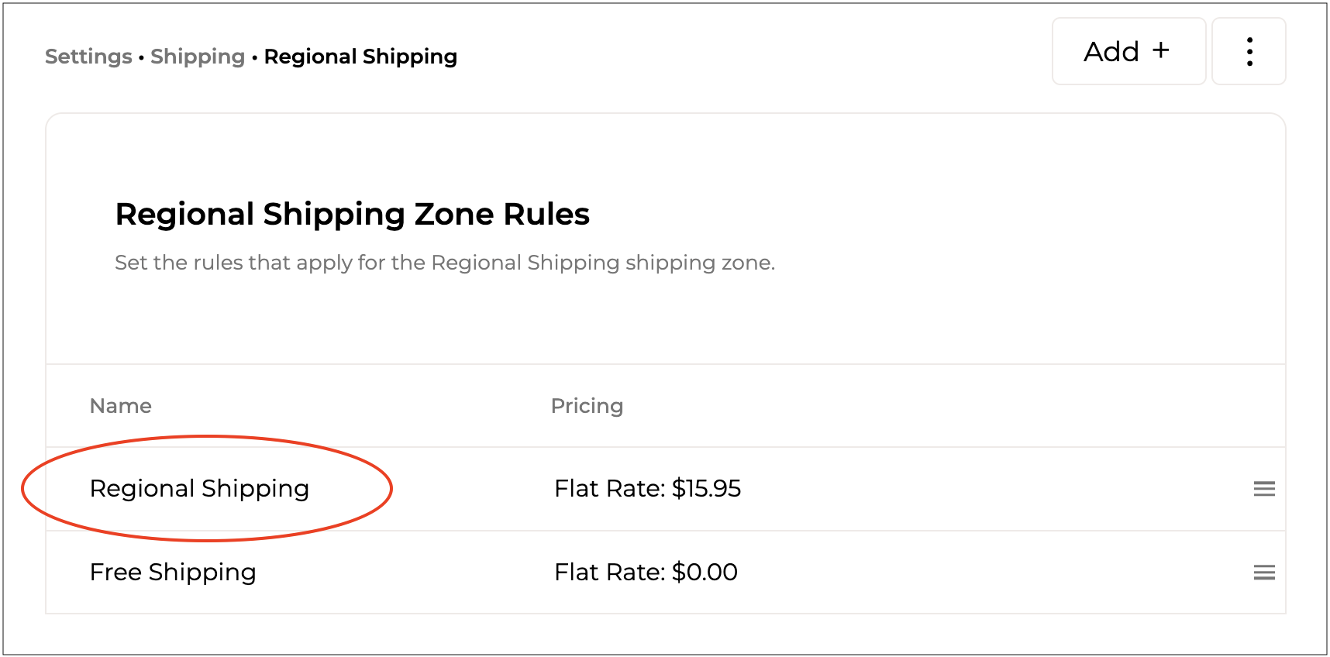Open the three-dot more options menu
Image resolution: width=1330 pixels, height=657 pixels.
[x=1249, y=52]
